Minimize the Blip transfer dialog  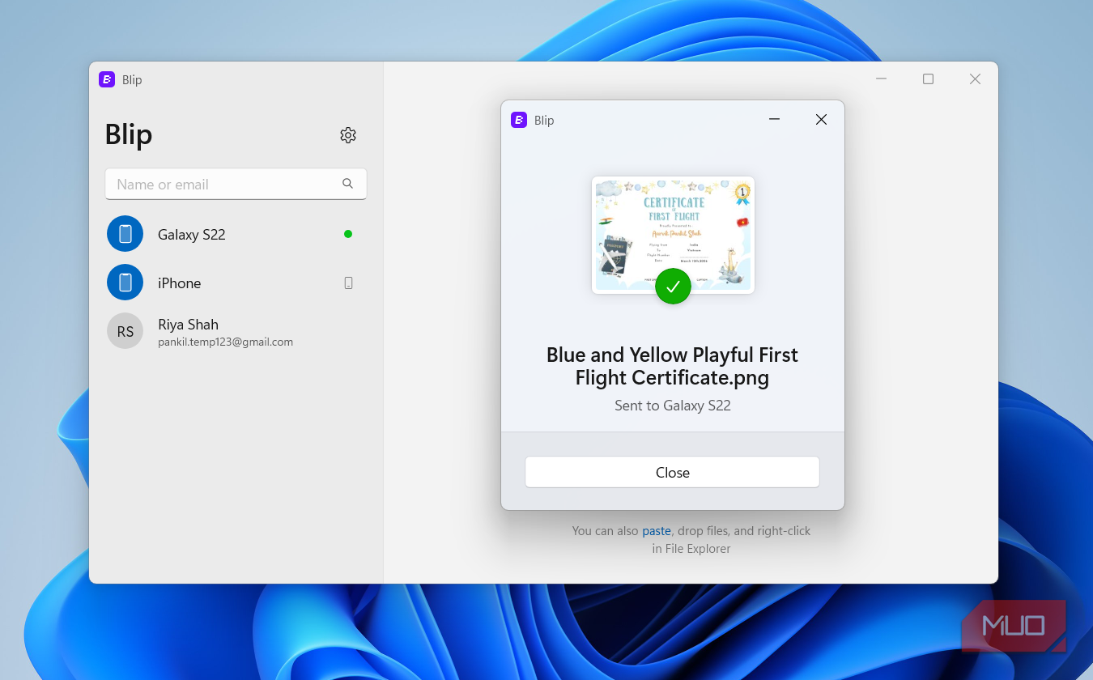pos(774,120)
